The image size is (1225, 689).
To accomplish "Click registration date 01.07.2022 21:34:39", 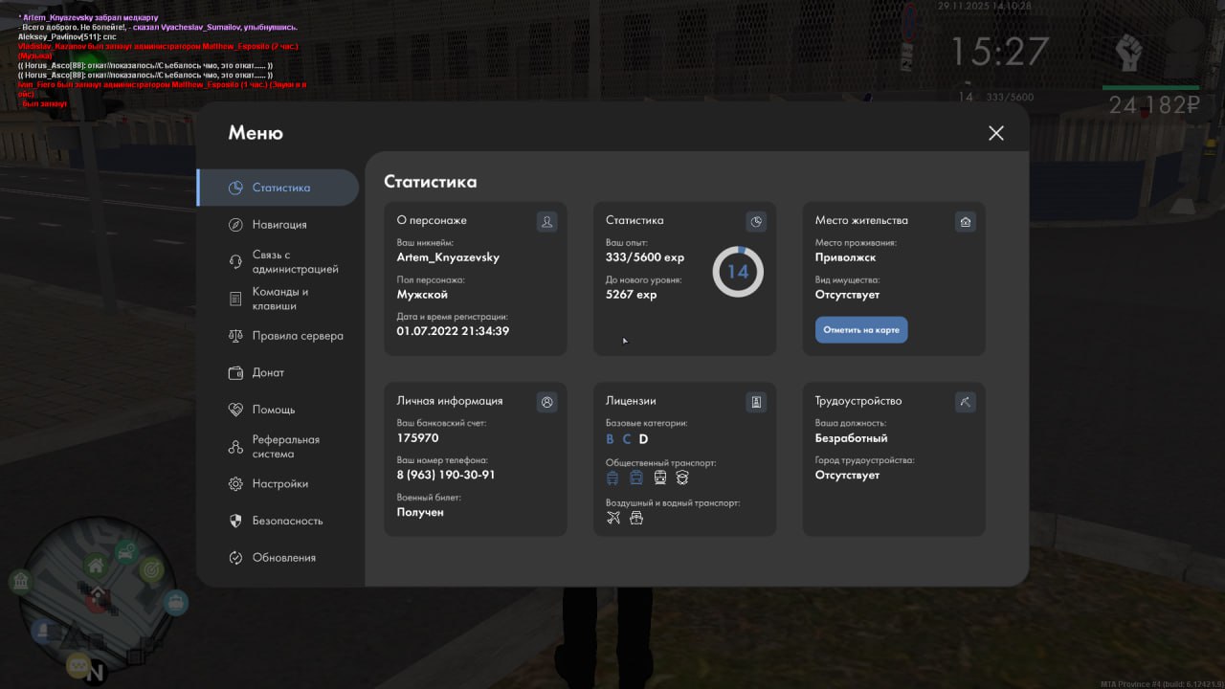I will [x=453, y=331].
